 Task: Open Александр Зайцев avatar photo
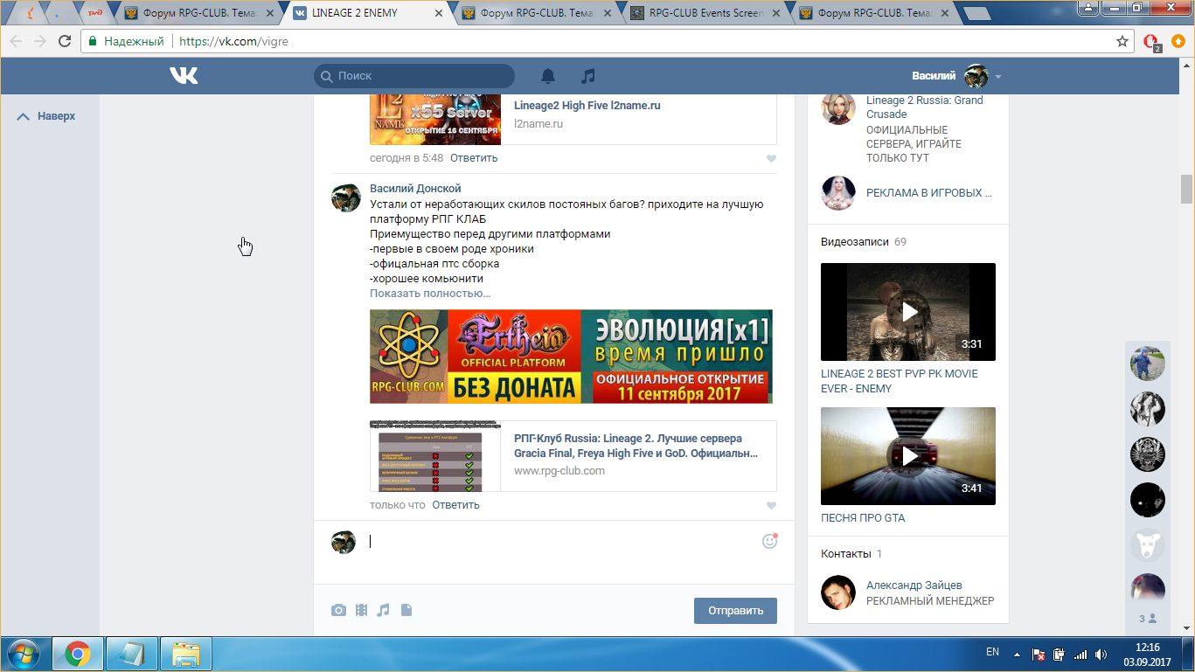pos(838,592)
